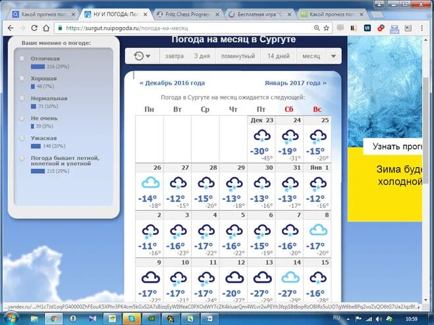The image size is (434, 325).
Task: Open Skype from the taskbar
Action: [132, 318]
